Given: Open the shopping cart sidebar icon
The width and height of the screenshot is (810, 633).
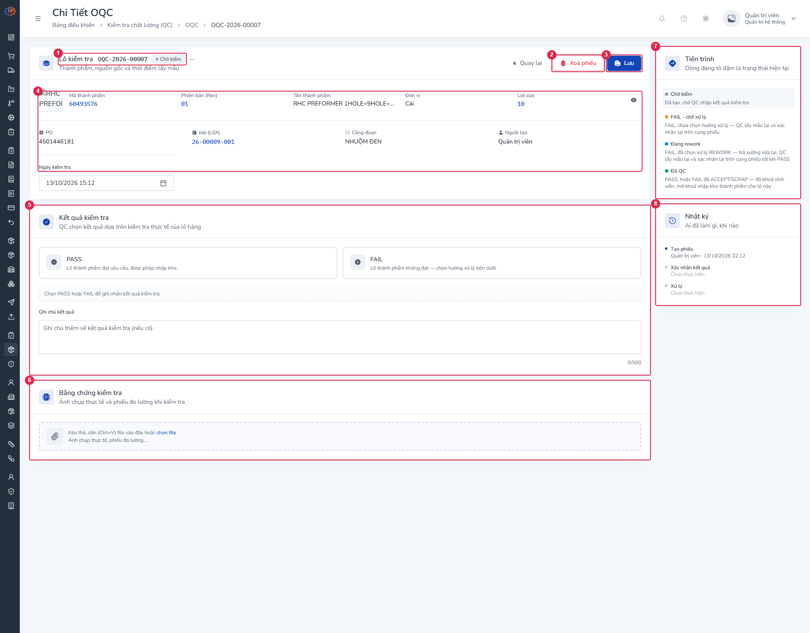Looking at the screenshot, I should pos(11,56).
